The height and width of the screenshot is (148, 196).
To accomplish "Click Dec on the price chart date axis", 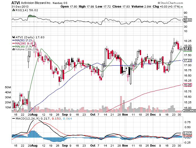I will 153,114.
